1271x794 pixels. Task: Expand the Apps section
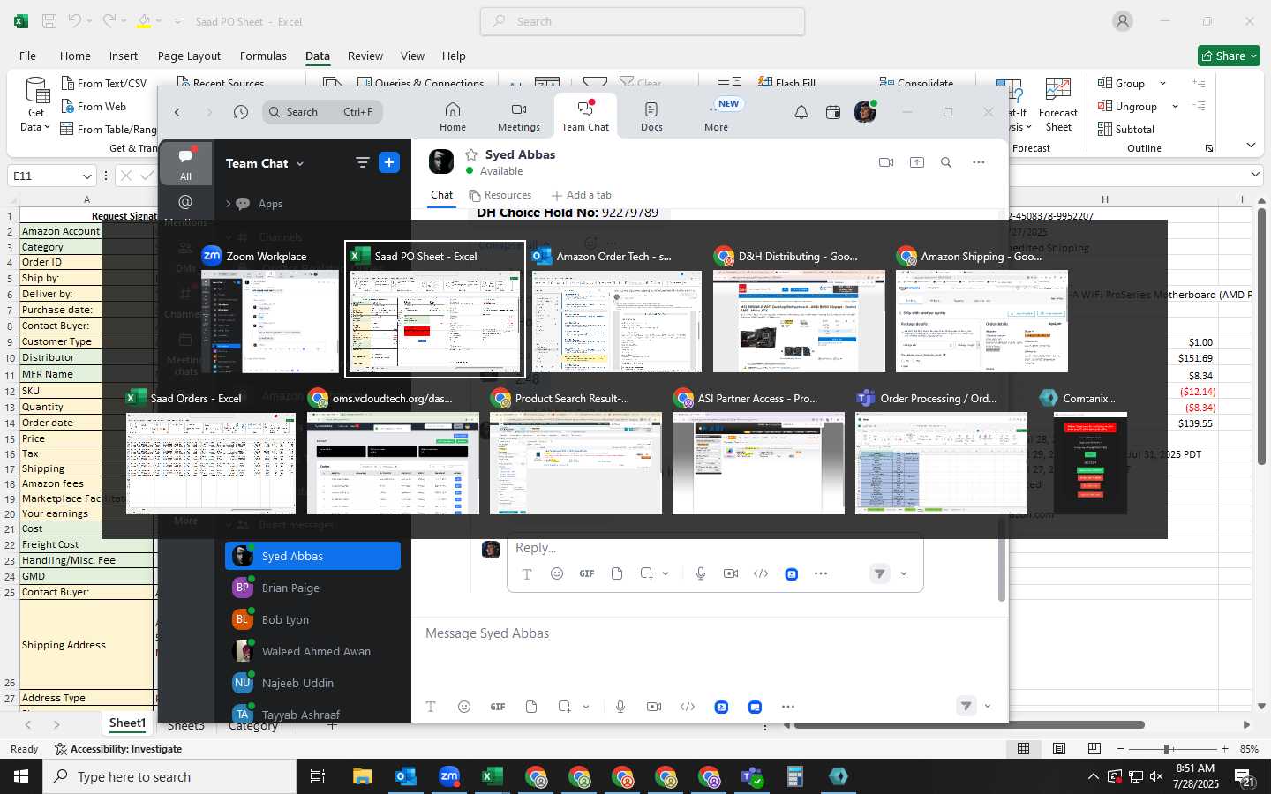[229, 204]
